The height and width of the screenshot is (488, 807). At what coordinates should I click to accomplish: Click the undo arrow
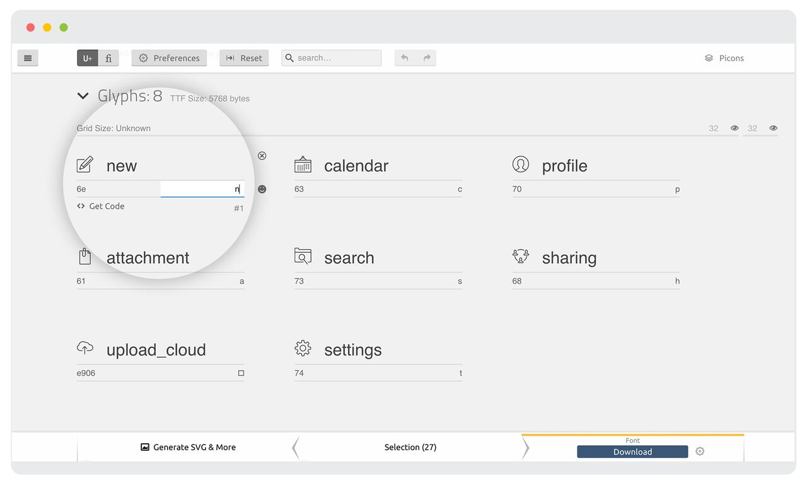405,58
